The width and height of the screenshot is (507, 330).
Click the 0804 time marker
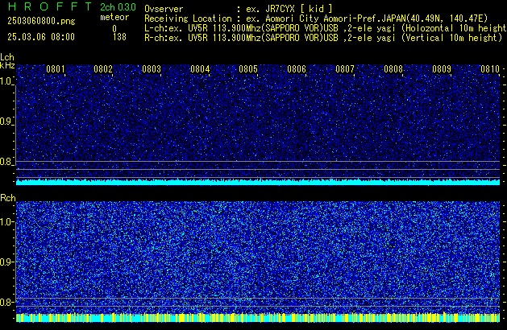click(200, 69)
